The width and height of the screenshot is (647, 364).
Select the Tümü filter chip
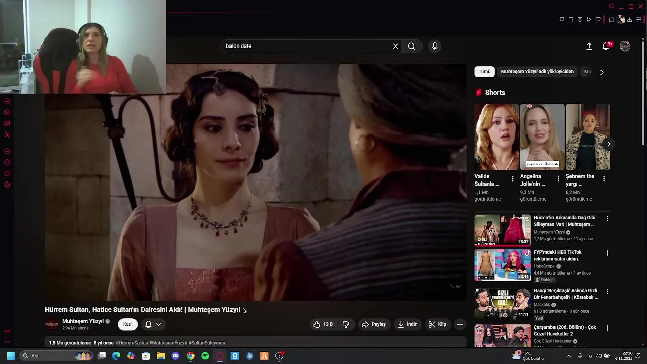coord(484,72)
